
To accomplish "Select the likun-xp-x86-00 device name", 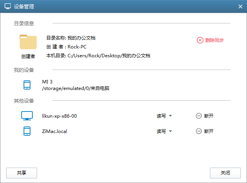I will pos(59,116).
